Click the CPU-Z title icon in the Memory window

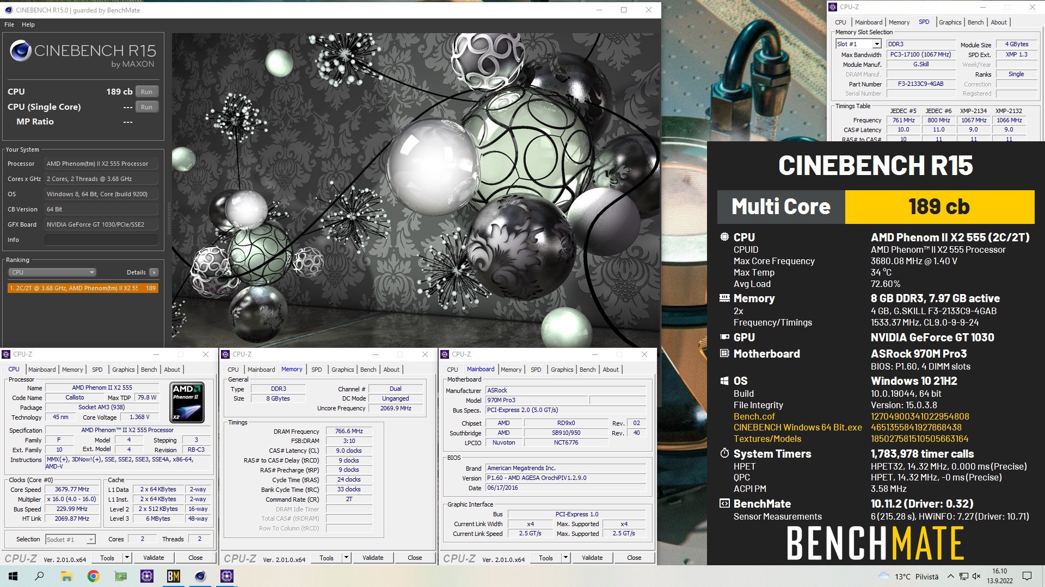(x=226, y=354)
